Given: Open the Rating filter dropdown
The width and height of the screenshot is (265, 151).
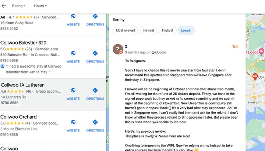Looking at the screenshot, I should (18, 6).
